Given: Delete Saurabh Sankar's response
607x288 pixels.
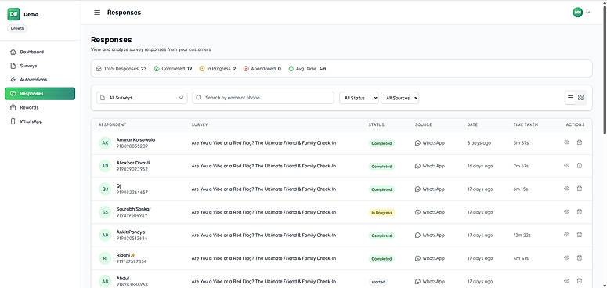Looking at the screenshot, I should tap(580, 211).
